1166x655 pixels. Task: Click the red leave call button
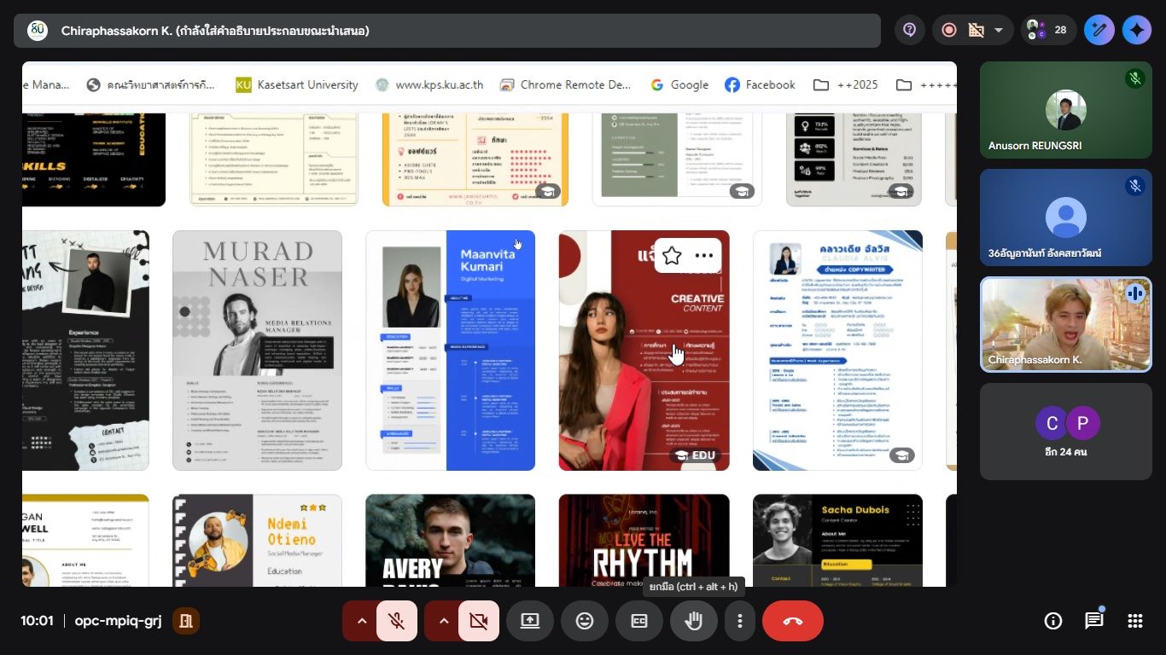click(792, 621)
